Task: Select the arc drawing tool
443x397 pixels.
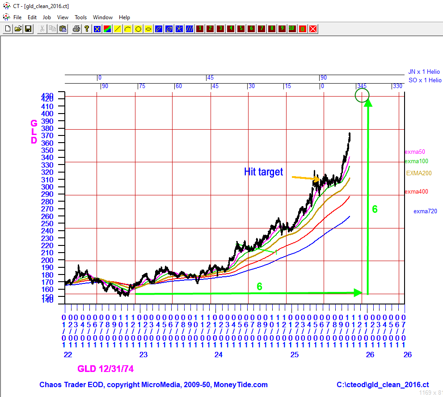Action: click(128, 29)
